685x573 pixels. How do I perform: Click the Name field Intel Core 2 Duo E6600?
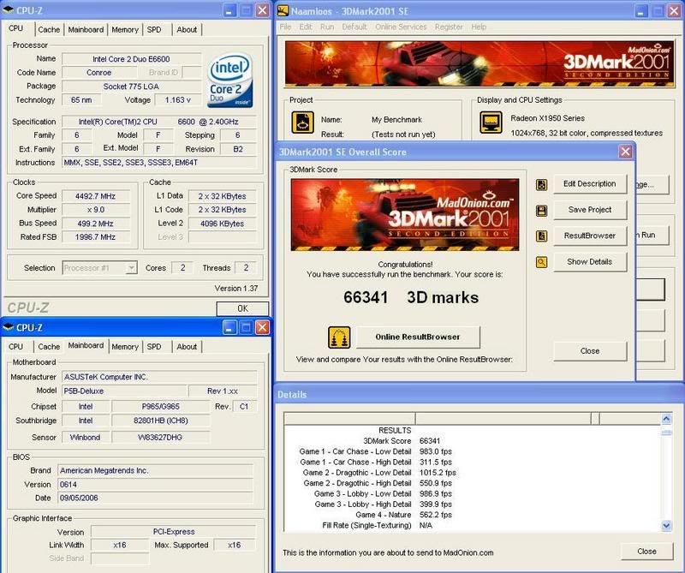(x=131, y=59)
